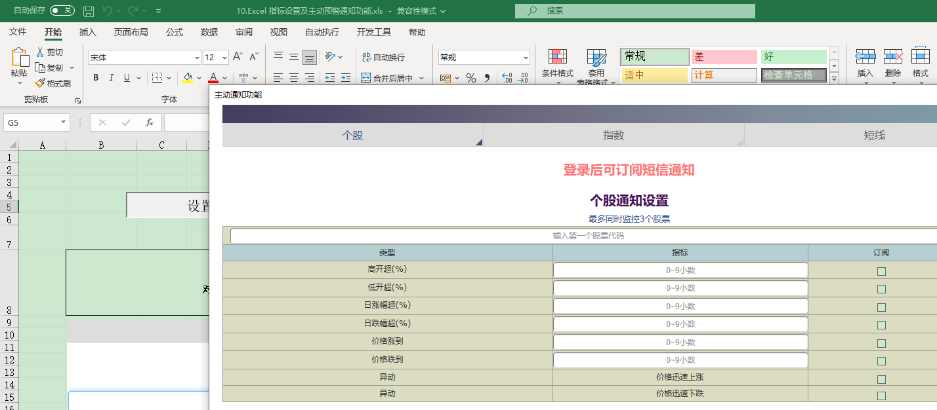Click the Insert function fx icon

(150, 122)
